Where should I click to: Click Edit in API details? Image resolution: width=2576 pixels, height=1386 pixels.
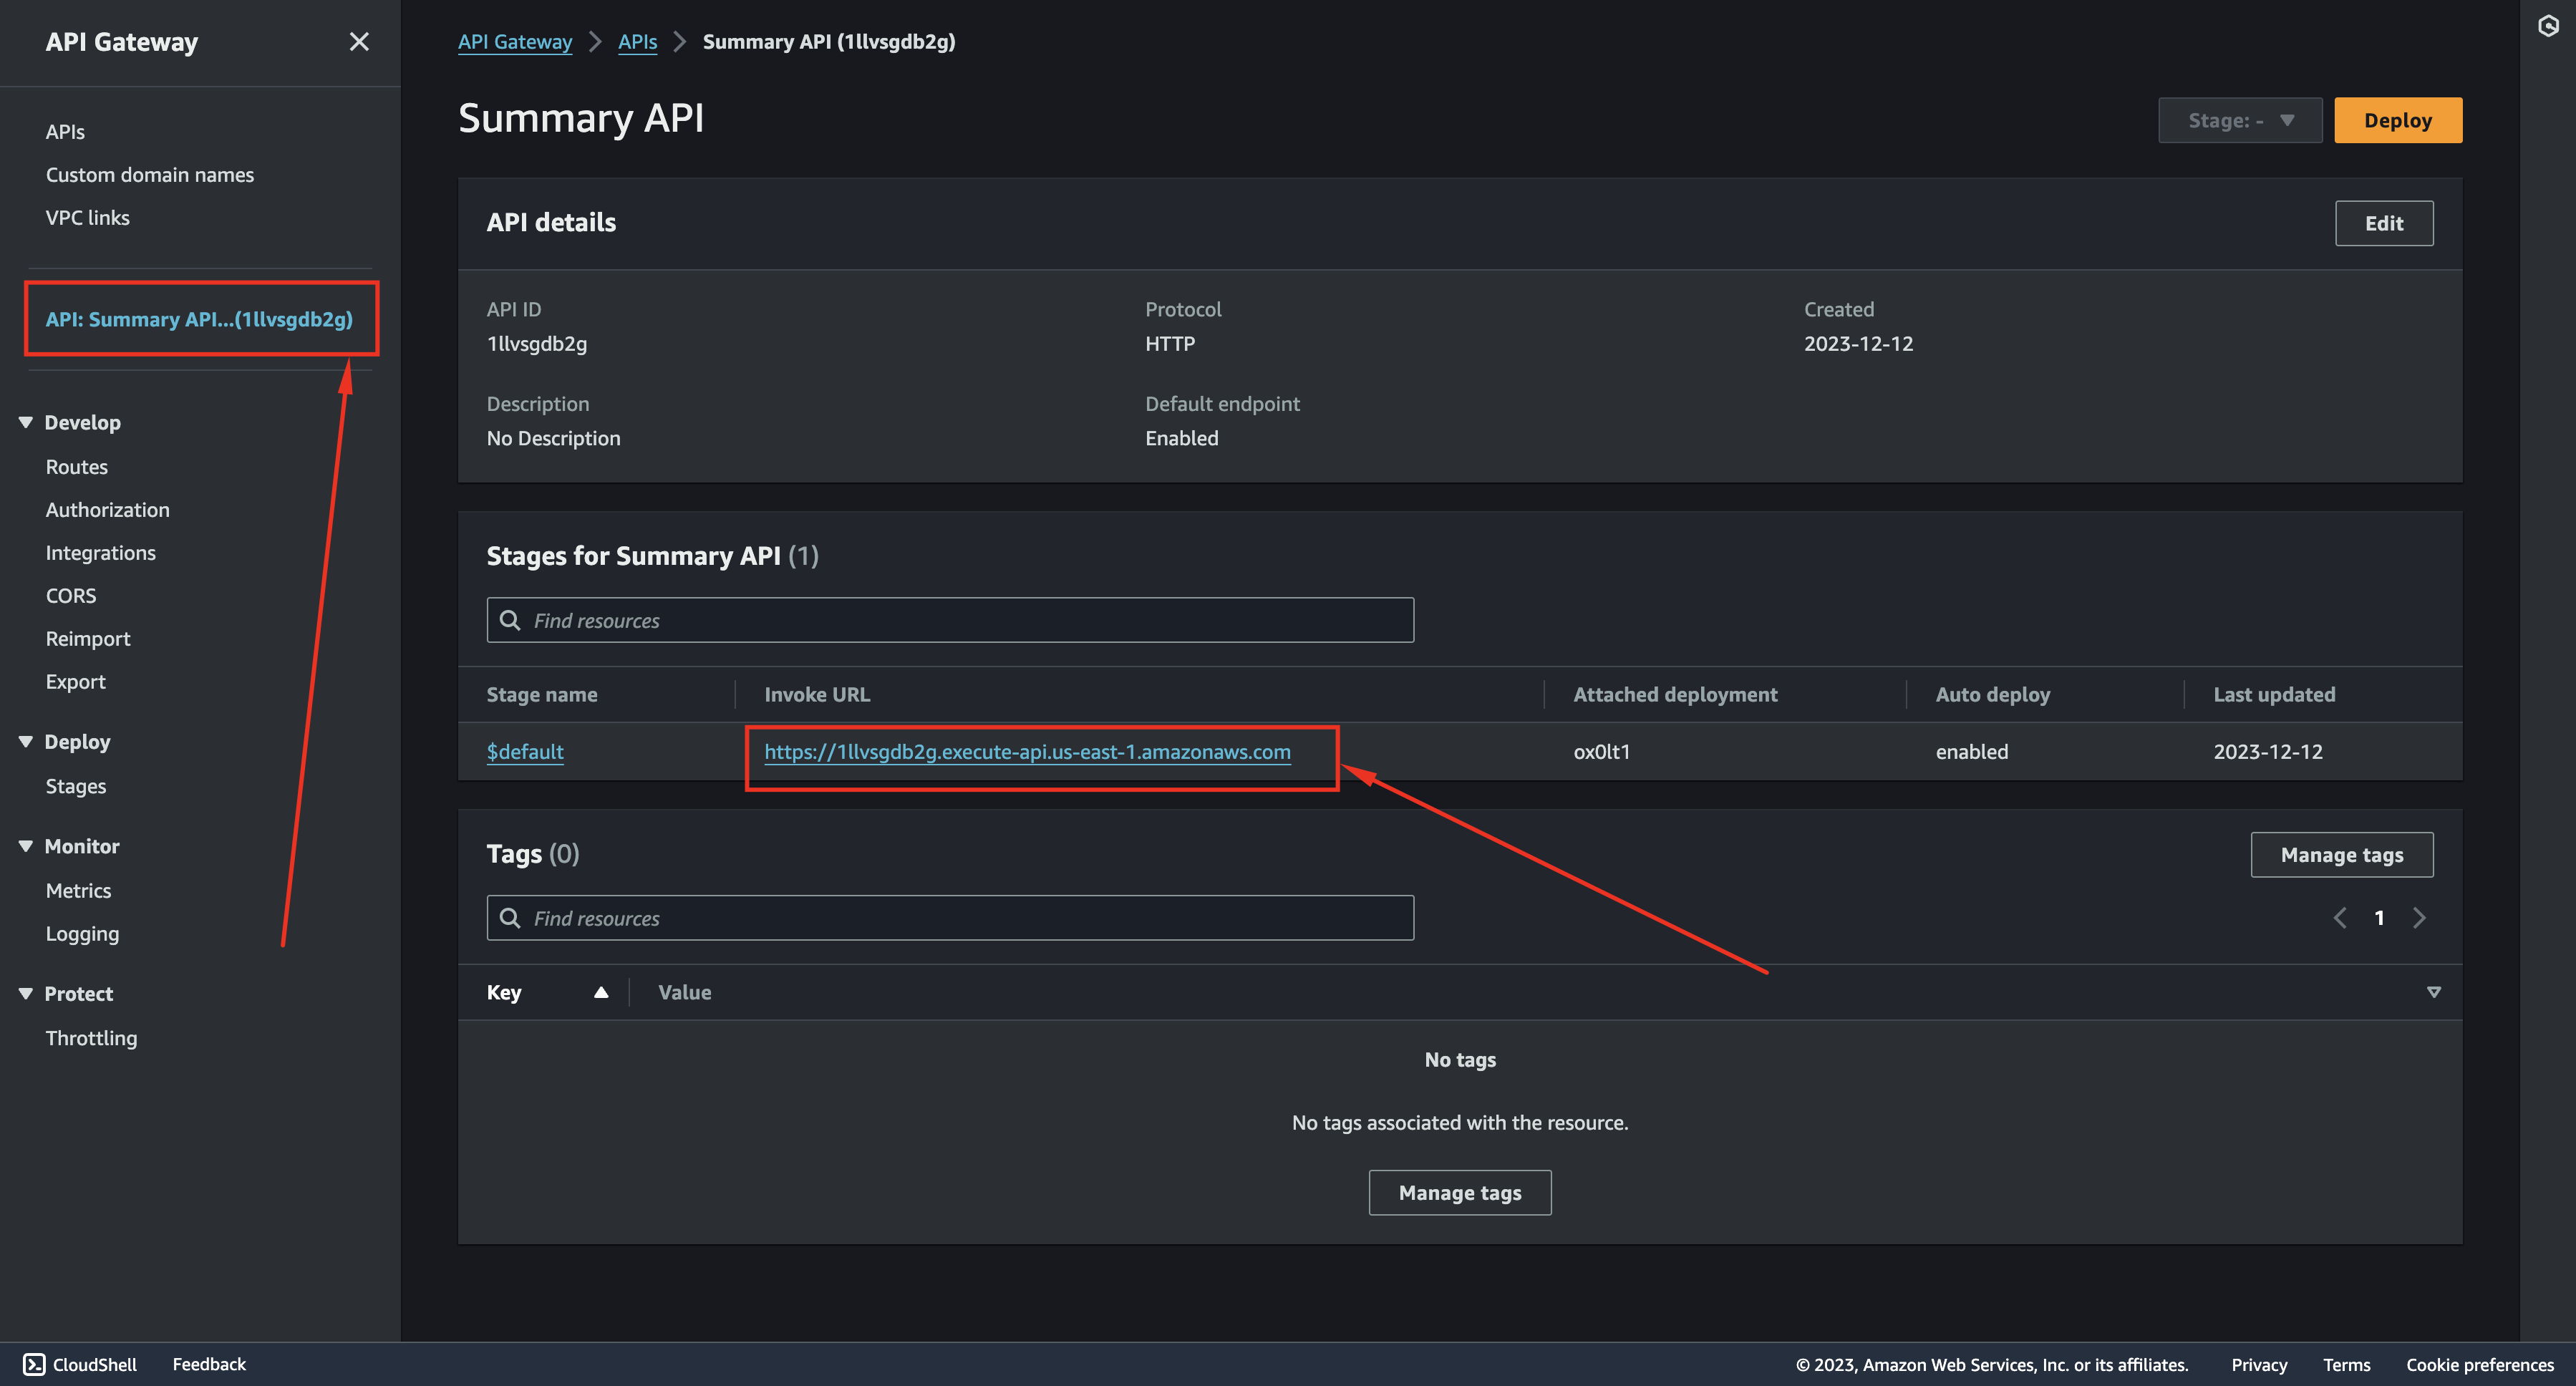click(2384, 223)
